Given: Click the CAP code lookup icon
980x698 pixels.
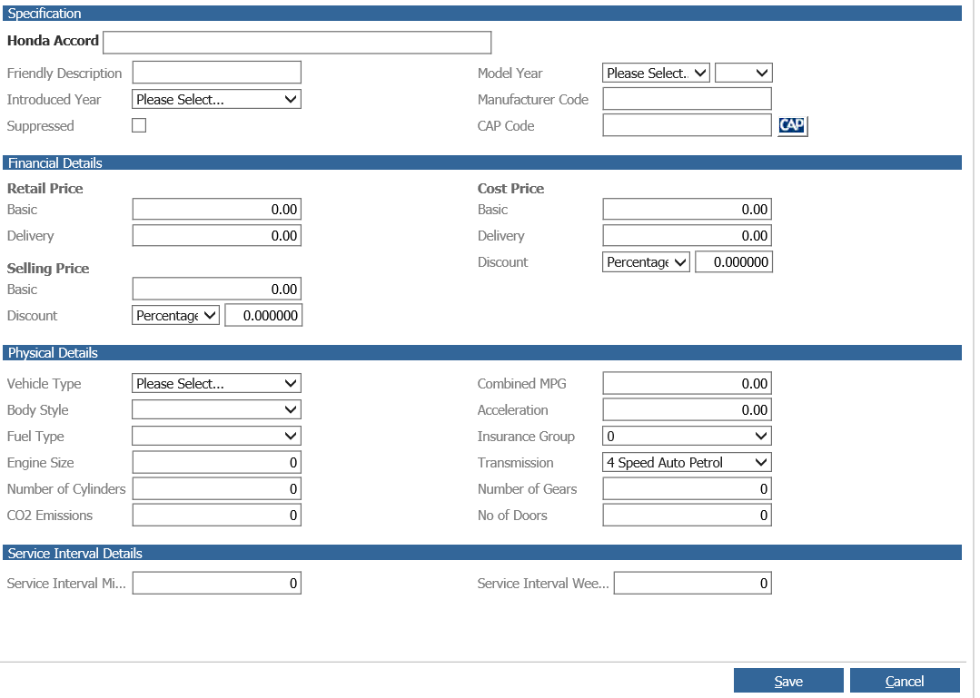Looking at the screenshot, I should tap(791, 125).
